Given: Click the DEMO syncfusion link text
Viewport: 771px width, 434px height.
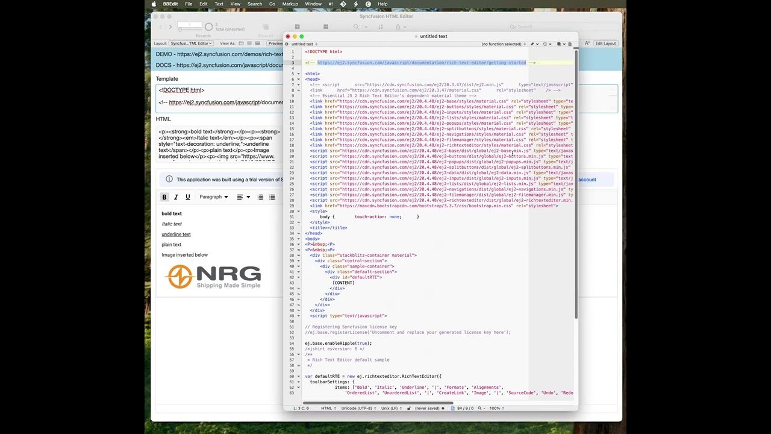Looking at the screenshot, I should (219, 54).
